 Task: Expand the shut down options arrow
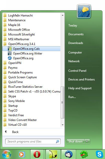[87, 141]
